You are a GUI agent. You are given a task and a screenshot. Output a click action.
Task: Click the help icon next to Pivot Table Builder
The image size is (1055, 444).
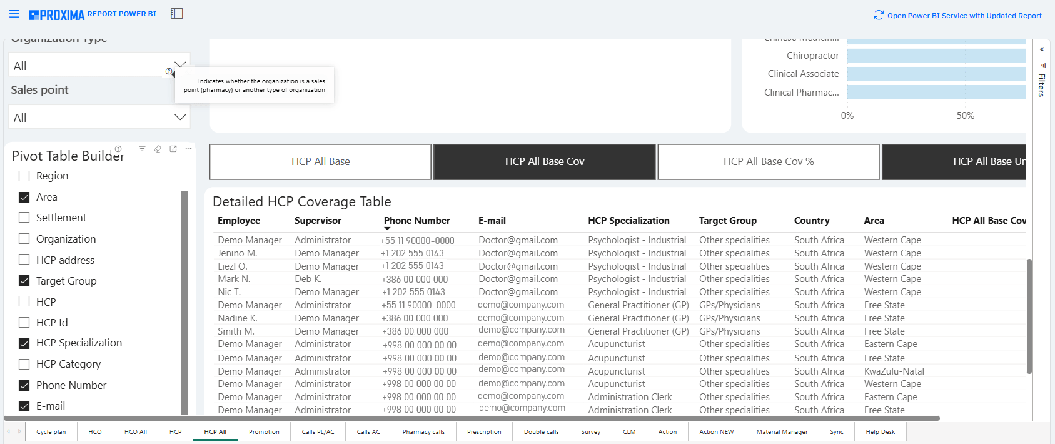click(x=118, y=149)
